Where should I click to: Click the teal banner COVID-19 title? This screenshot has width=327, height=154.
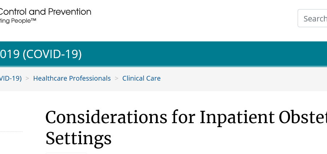click(41, 54)
